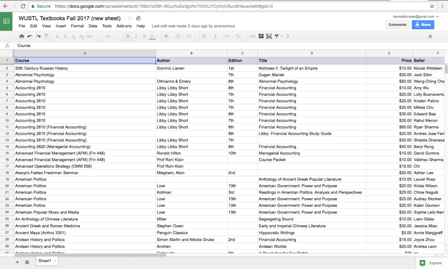Image resolution: width=448 pixels, height=269 pixels.
Task: Toggle strikethrough formatting
Action: coord(144,36)
